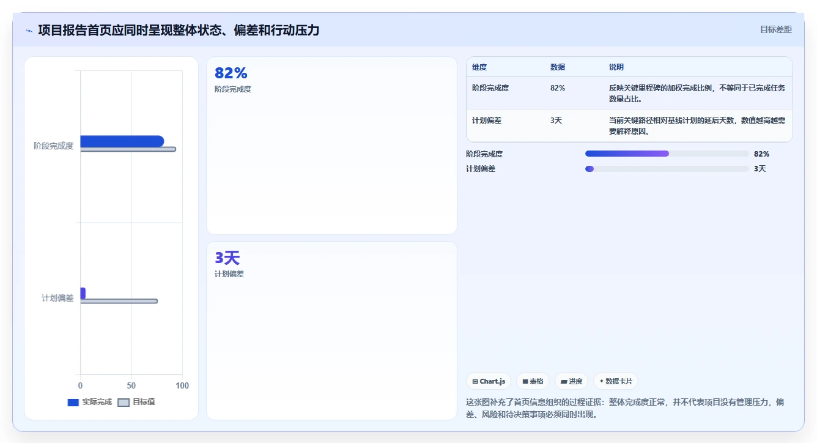Click the footer note starting 这张图补充了

(x=625, y=408)
